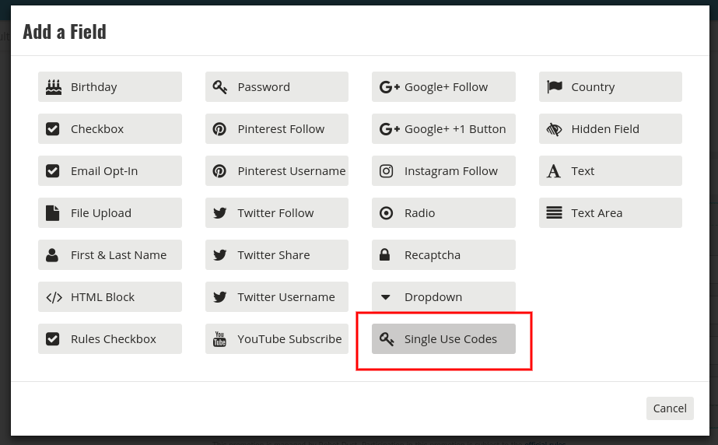Image resolution: width=718 pixels, height=445 pixels.
Task: Add the HTML Block field
Action: 110,296
